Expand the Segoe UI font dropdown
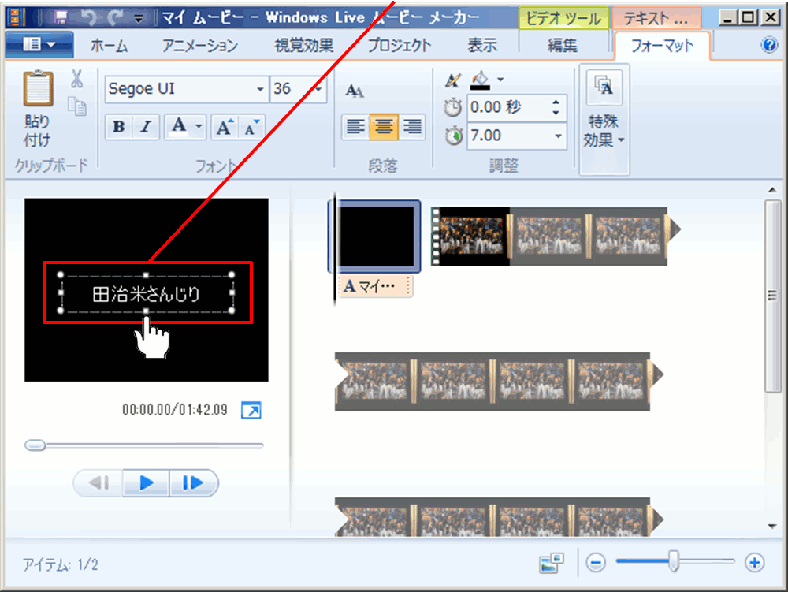The height and width of the screenshot is (592, 788). pos(260,89)
